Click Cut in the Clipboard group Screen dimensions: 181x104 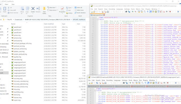tap(10, 8)
